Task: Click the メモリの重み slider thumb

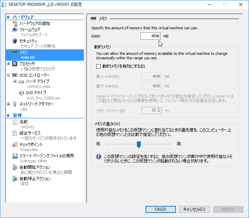Action: click(139, 145)
